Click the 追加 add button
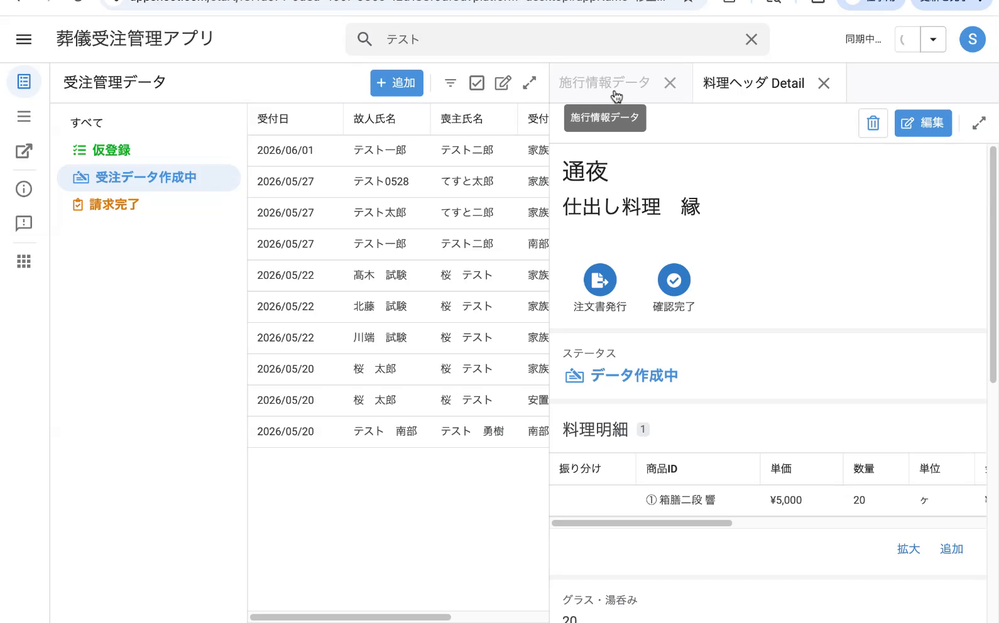999x623 pixels. [x=396, y=83]
